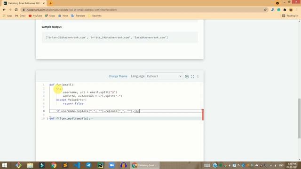
Task: Click the Sample Output heading
Action: (51, 27)
